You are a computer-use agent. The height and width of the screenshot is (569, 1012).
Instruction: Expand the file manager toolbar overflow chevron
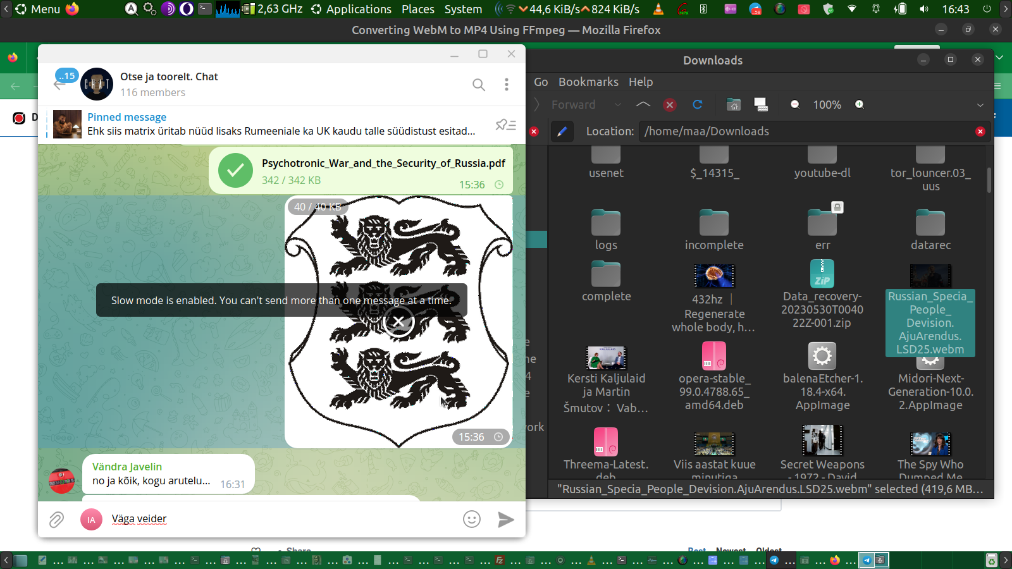pyautogui.click(x=980, y=105)
